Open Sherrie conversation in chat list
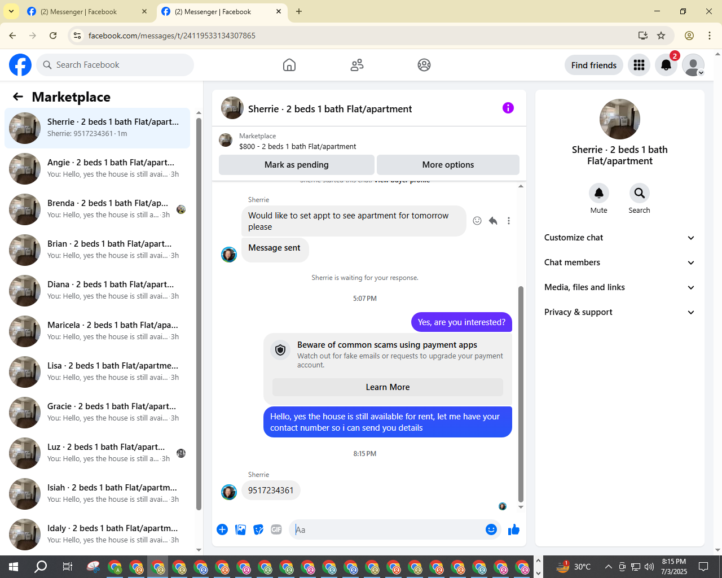 tap(97, 128)
